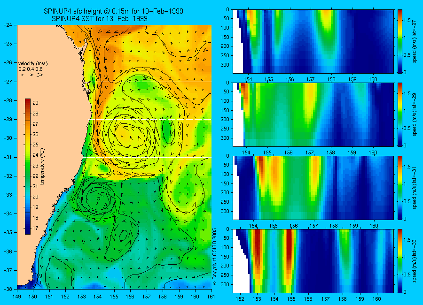
Task: Click the speed color bar for lat=-33
Action: (x=400, y=261)
